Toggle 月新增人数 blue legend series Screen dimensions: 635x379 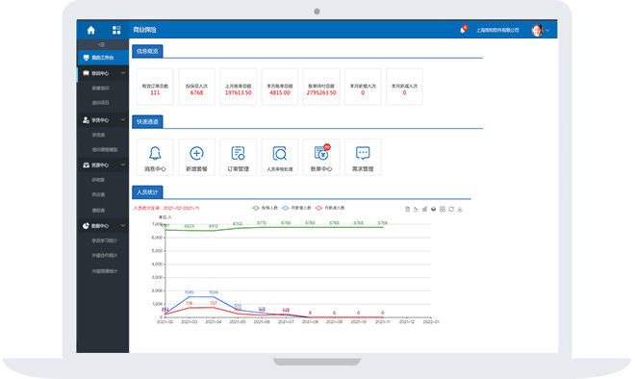(x=297, y=208)
